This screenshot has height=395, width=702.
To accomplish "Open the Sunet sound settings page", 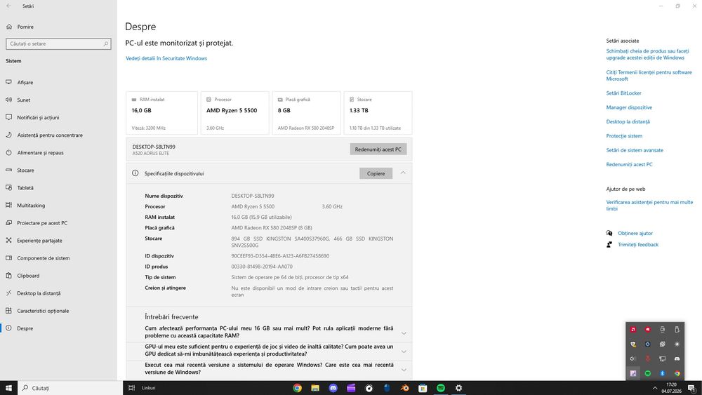I will click(x=24, y=100).
